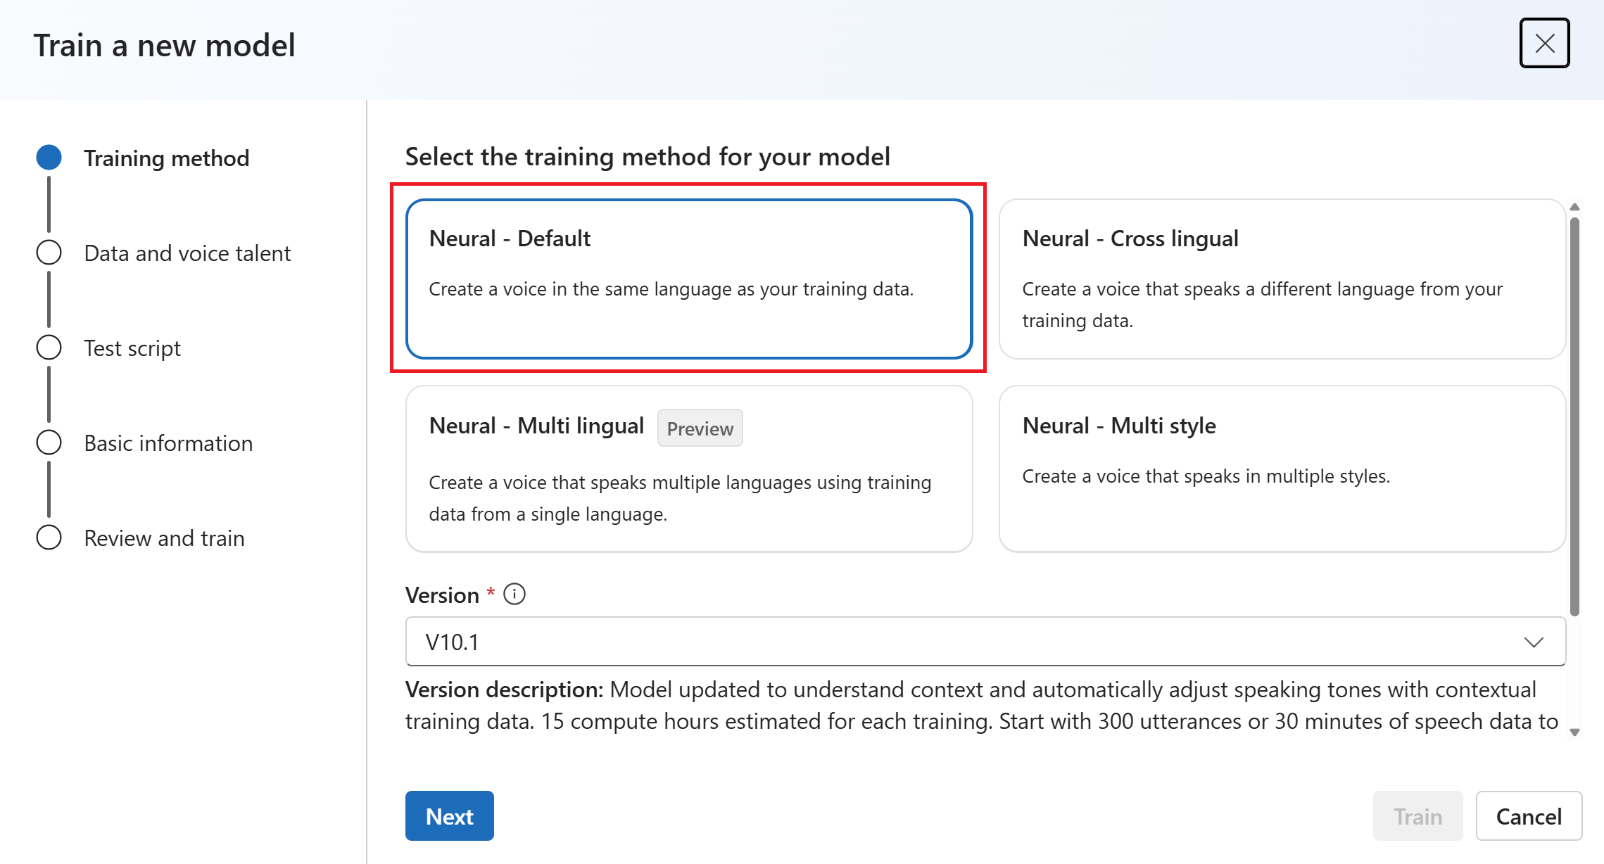Image resolution: width=1604 pixels, height=864 pixels.
Task: Close the Train a new model dialog
Action: click(x=1544, y=43)
